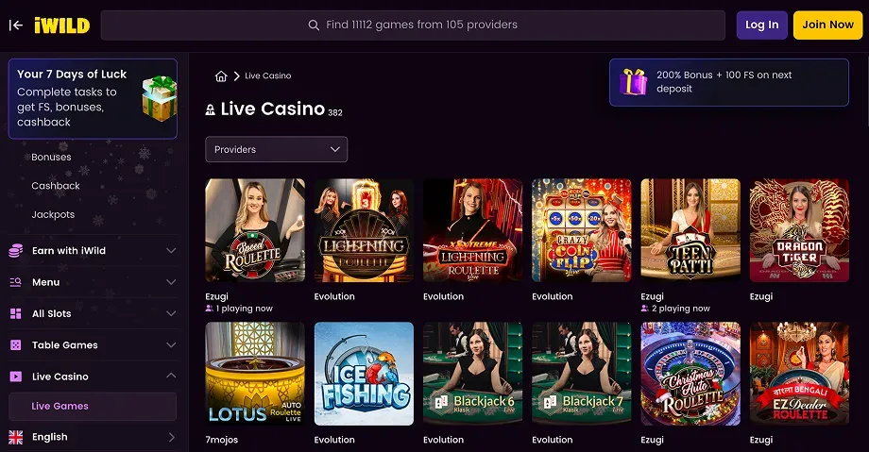The width and height of the screenshot is (869, 452).
Task: Collapse sidebar with the arrow icon
Action: pos(16,25)
